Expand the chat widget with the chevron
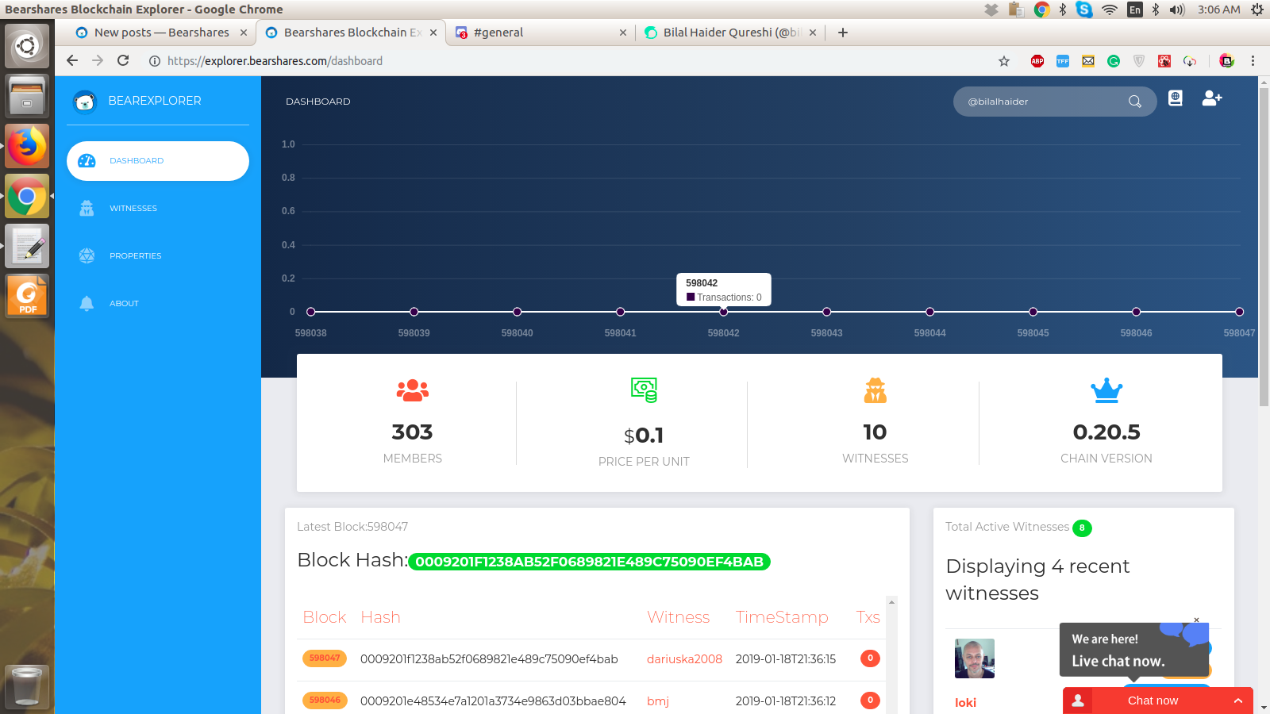 point(1237,701)
